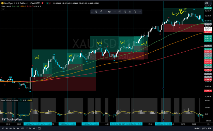213x131 pixels.
Task: Open the USD currency dropdown
Action: coord(208,3)
